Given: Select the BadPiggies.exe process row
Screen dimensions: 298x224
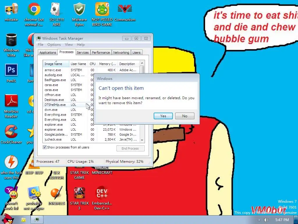Looking at the screenshot, I should (x=68, y=80).
